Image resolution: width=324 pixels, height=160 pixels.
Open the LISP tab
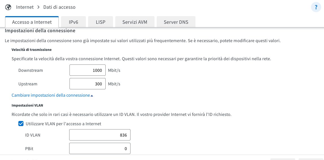[101, 22]
